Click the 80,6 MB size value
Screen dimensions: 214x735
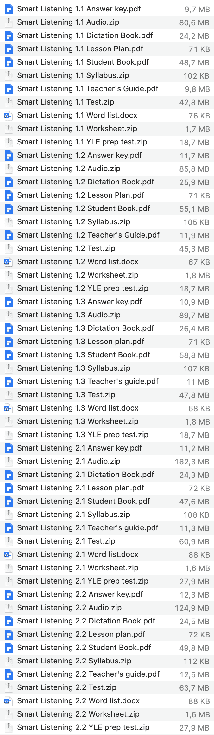[x=194, y=23]
